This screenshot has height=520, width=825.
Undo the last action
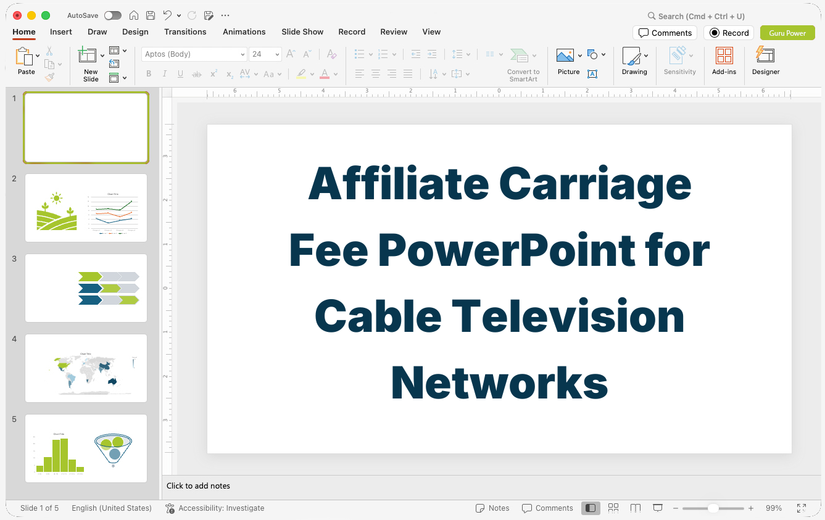pyautogui.click(x=167, y=15)
